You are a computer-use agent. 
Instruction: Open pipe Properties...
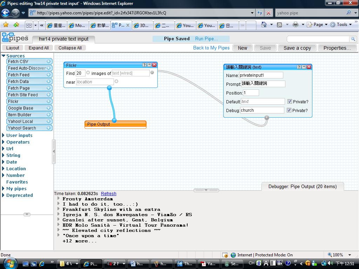337,48
